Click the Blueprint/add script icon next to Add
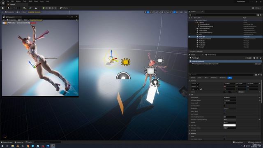Screen dimensions: 263x148 click(254, 58)
